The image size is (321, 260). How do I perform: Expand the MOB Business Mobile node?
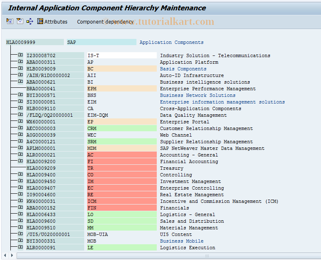(20, 241)
